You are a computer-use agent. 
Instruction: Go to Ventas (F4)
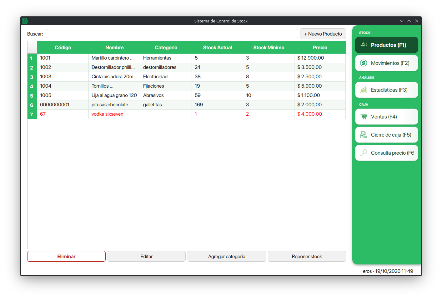click(x=387, y=117)
